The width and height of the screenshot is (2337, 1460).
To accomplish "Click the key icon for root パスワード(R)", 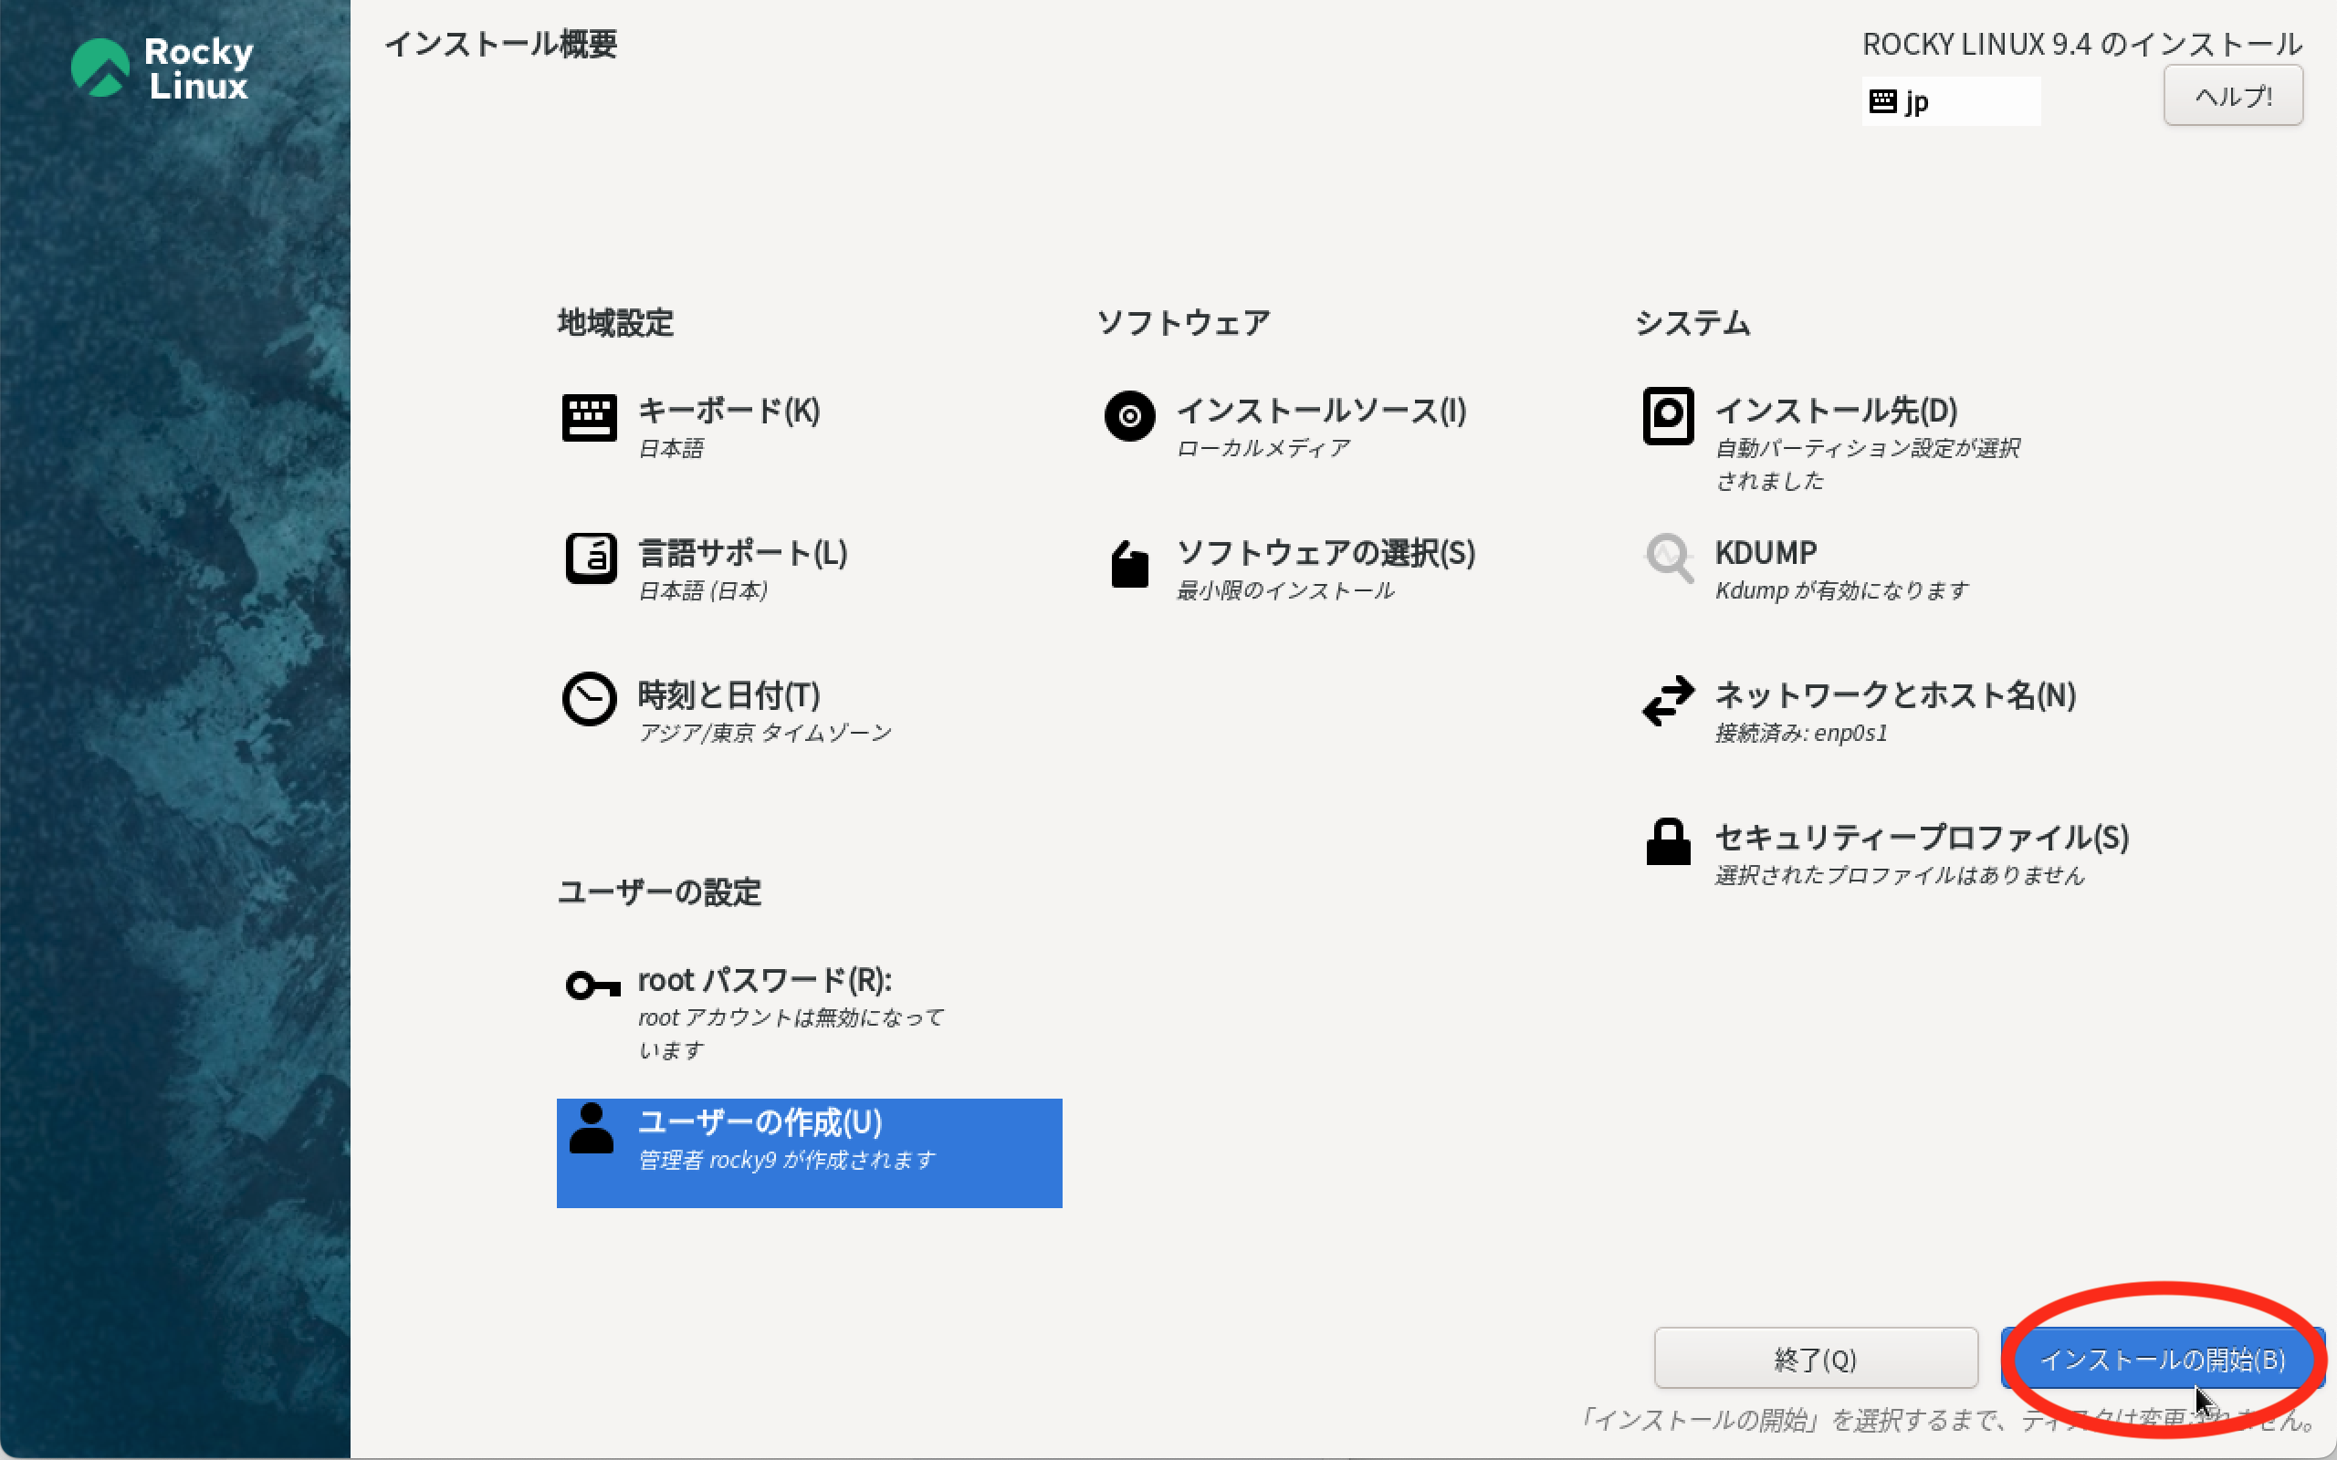I will point(592,985).
